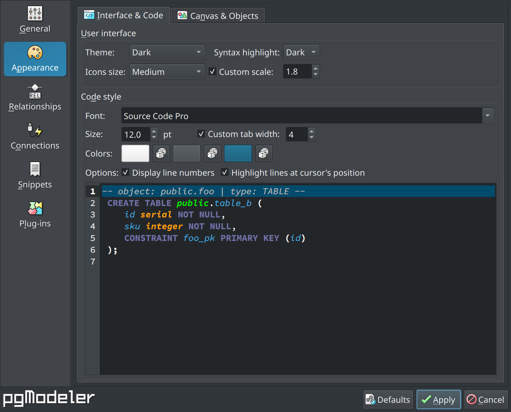
Task: Open the Plug-ins settings section
Action: click(x=35, y=215)
